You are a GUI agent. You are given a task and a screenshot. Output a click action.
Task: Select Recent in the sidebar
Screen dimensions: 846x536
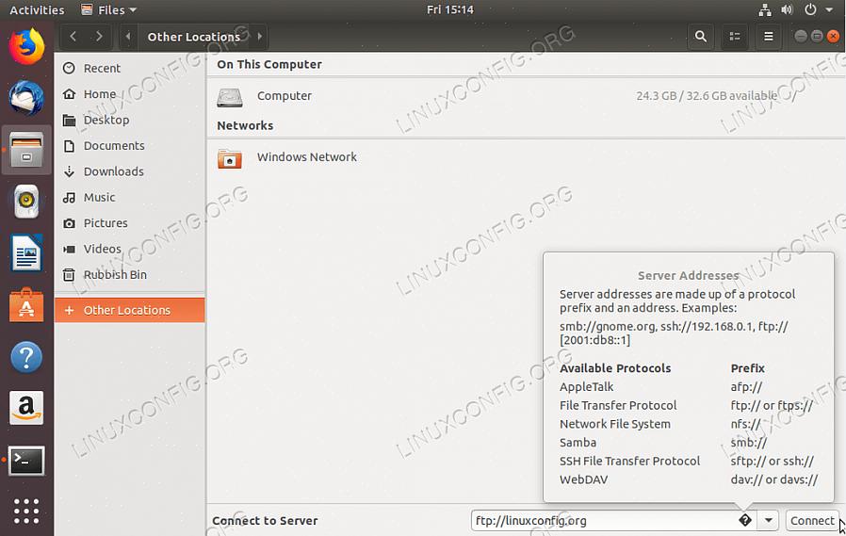coord(102,68)
